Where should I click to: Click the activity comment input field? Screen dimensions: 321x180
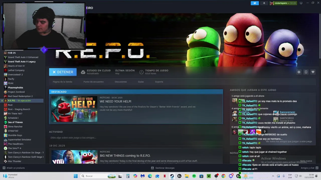[136, 138]
